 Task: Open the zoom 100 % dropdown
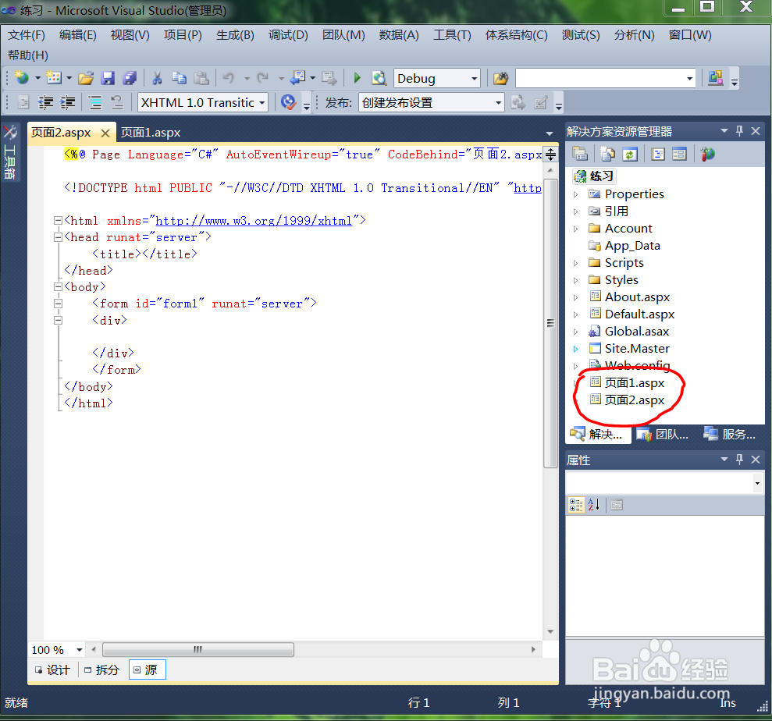click(x=80, y=650)
